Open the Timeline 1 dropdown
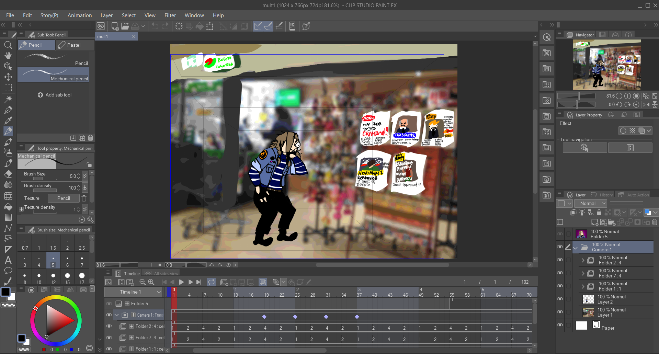This screenshot has width=659, height=354. click(134, 292)
